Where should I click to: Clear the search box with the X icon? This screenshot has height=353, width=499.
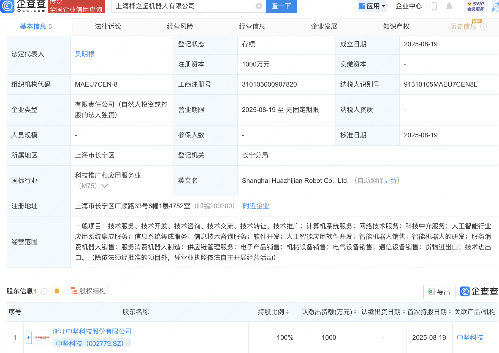[x=259, y=6]
